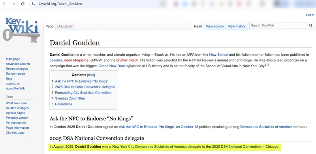Screen dimensions: 316x154
Task: Hide the Contents box via hide toggle
Action: click(91, 75)
